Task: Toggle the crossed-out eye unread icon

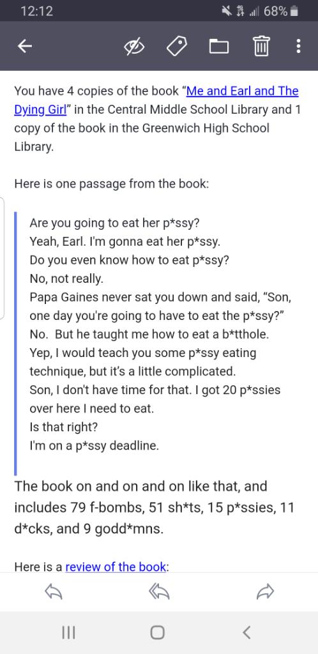Action: tap(134, 46)
